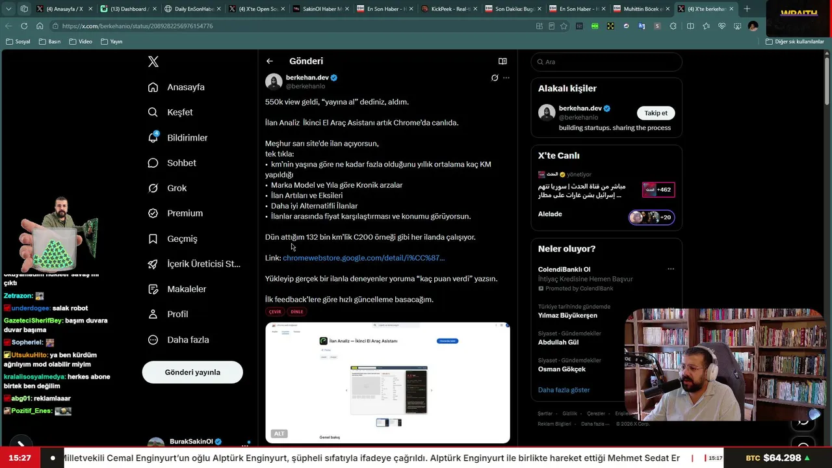Open the Video bookmarks folder
Image resolution: width=832 pixels, height=468 pixels.
pyautogui.click(x=81, y=42)
